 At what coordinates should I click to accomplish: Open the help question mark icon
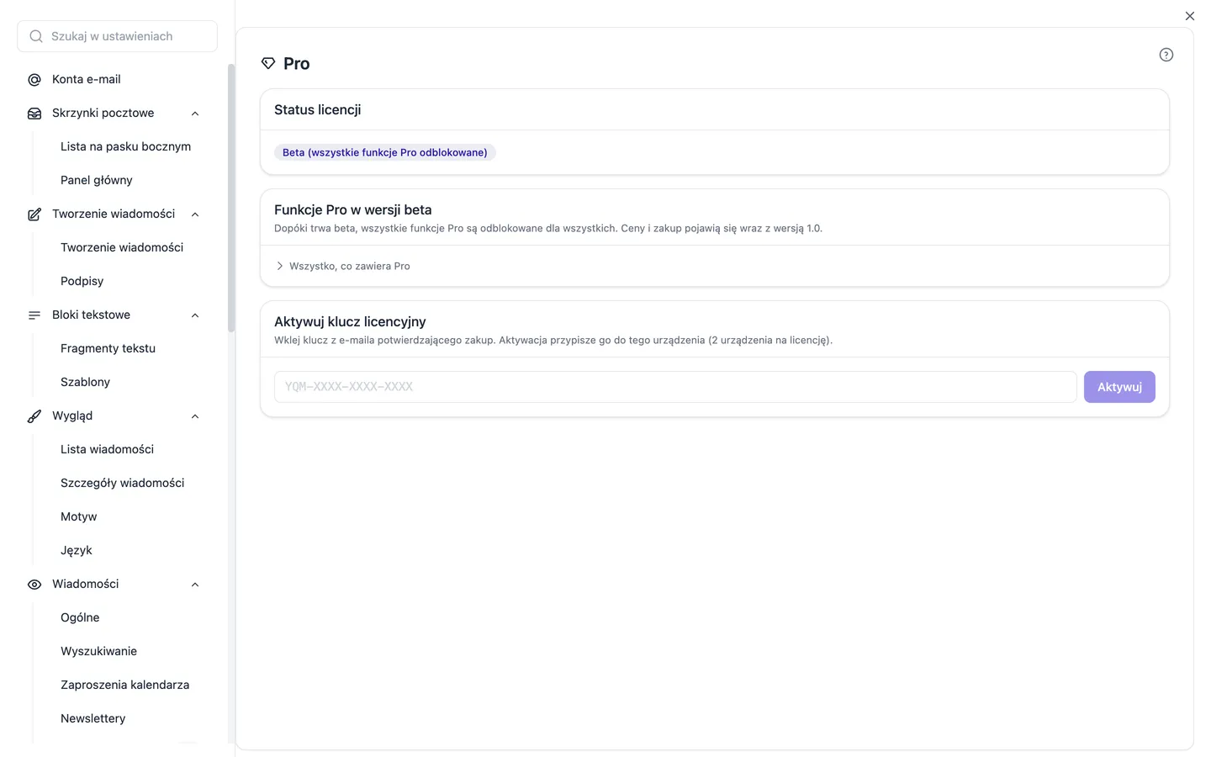pyautogui.click(x=1166, y=55)
